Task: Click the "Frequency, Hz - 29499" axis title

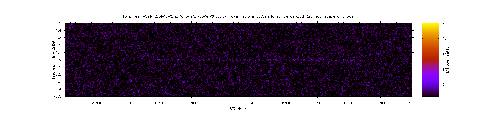Action: [x=53, y=60]
